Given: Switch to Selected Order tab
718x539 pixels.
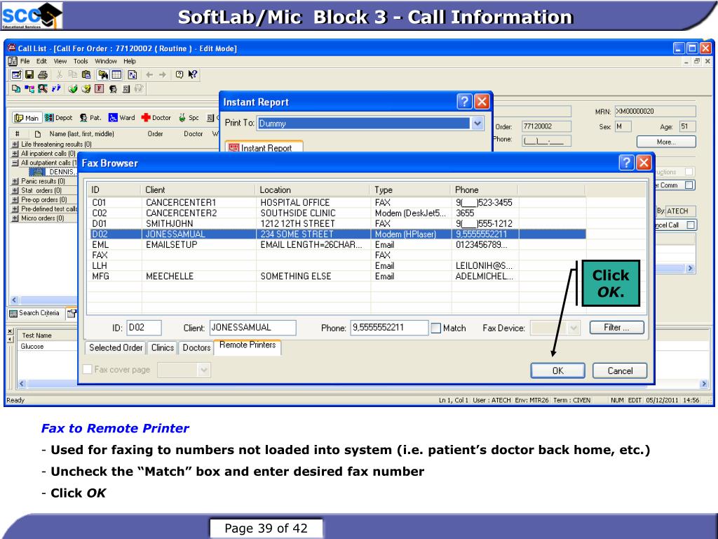Looking at the screenshot, I should tap(116, 347).
